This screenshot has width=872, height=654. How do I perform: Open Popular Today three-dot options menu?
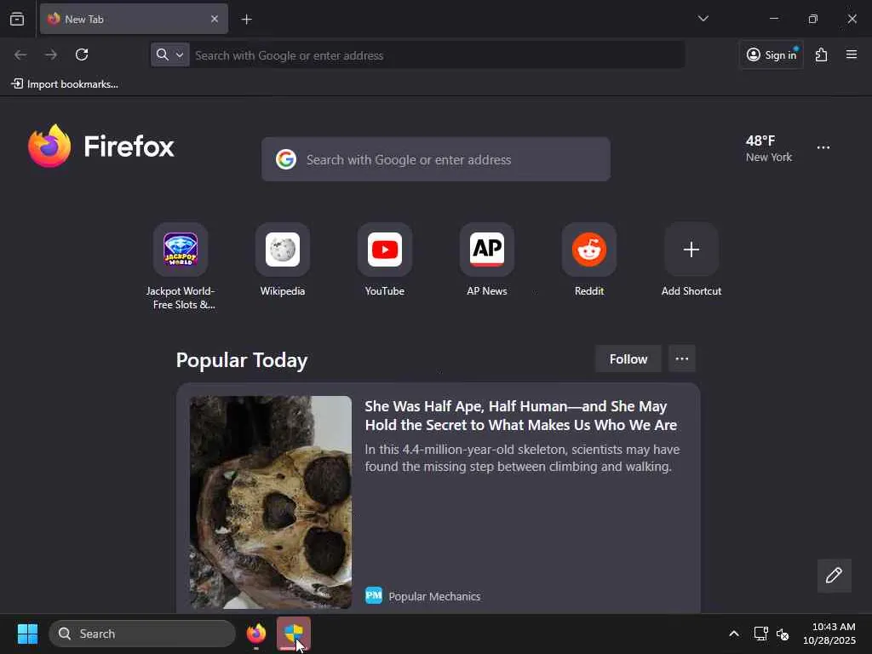click(682, 359)
